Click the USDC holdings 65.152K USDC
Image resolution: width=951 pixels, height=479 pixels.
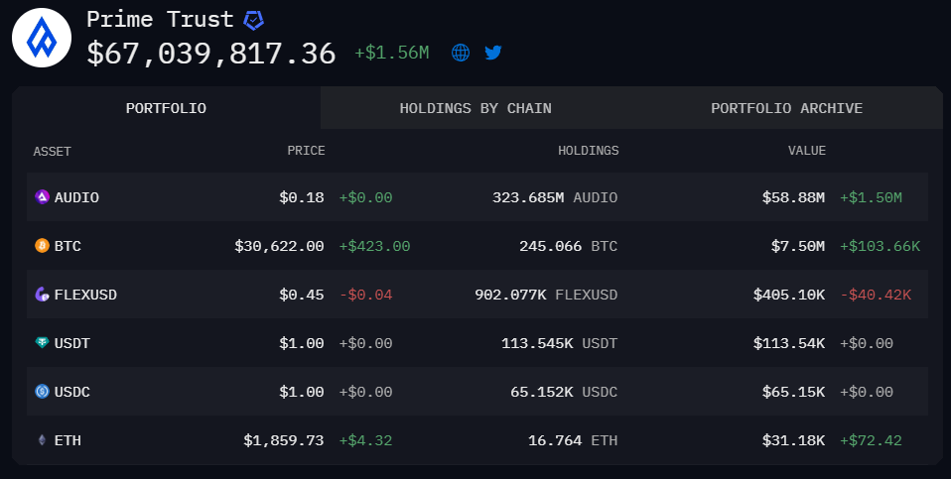(564, 392)
